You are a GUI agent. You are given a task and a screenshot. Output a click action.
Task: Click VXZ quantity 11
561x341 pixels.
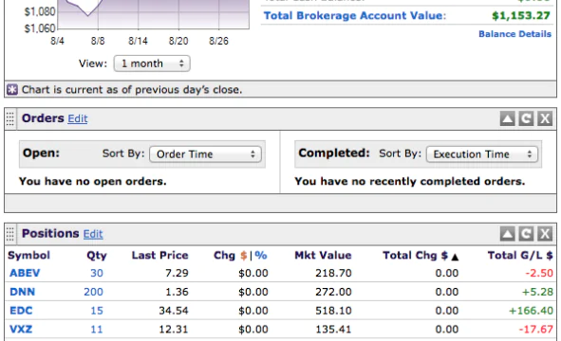97,329
